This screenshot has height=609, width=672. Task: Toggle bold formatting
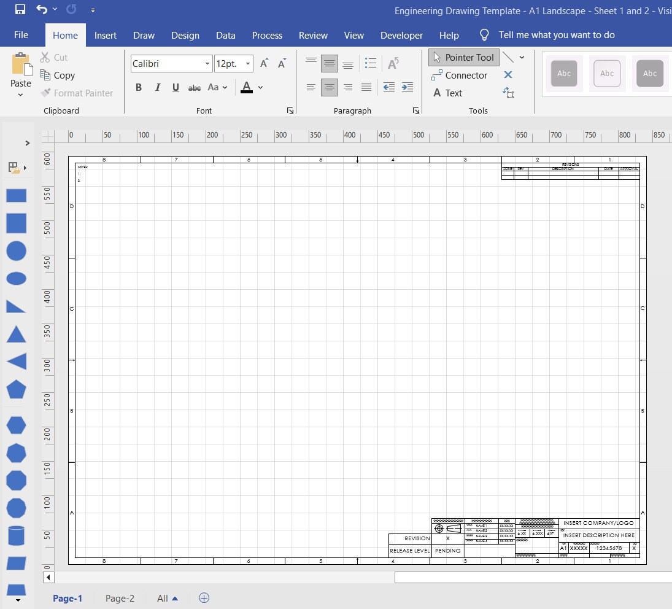coord(139,87)
